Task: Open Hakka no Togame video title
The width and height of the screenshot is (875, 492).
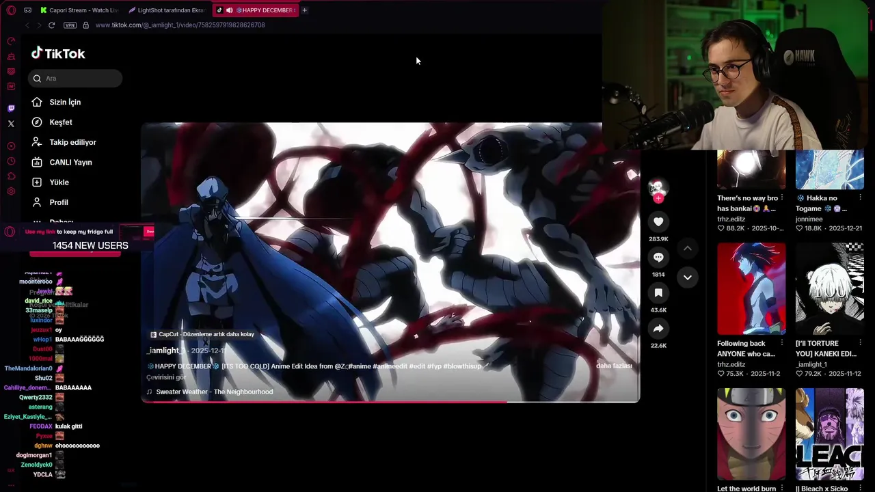Action: (822, 203)
